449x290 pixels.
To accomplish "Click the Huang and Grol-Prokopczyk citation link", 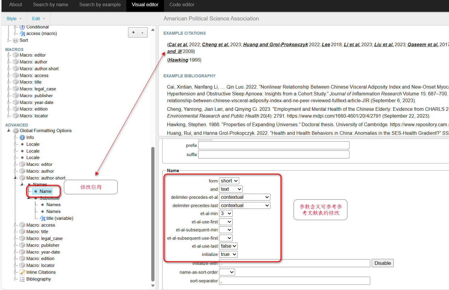I will (x=275, y=44).
